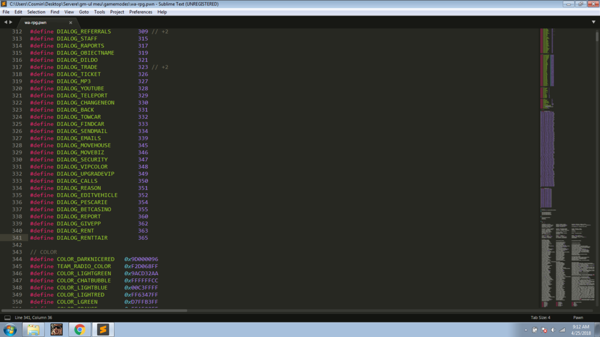Click the Line 341, Column 36 status

[x=33, y=317]
